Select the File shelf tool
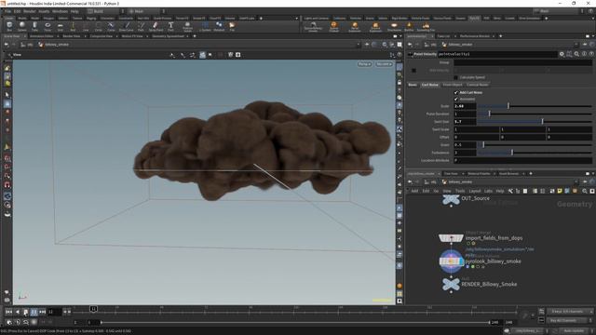Screen dimensions: 596x335 point(232,26)
